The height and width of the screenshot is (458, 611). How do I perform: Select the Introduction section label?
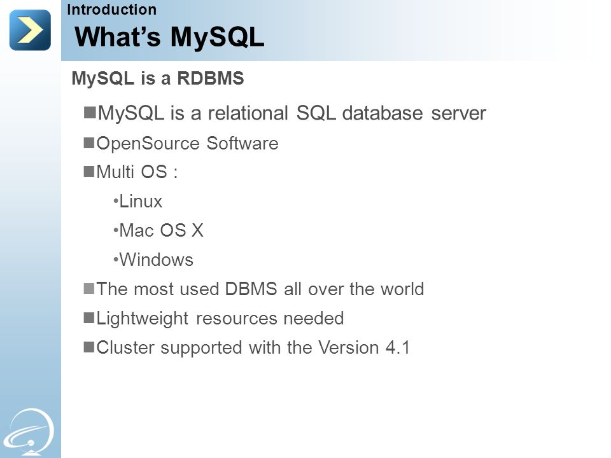coord(112,10)
